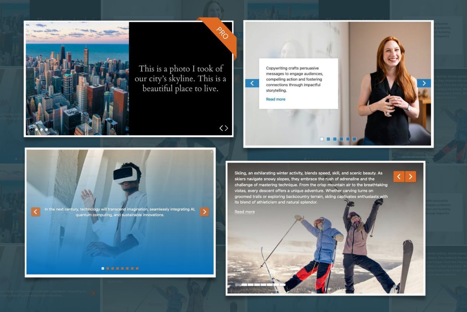
Task: Open Read more link in the copywriting caption
Action: [x=275, y=99]
